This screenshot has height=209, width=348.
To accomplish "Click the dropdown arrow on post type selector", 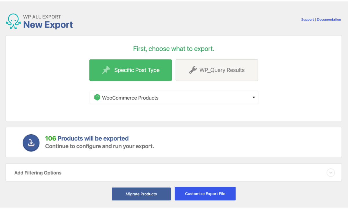I will tap(254, 98).
